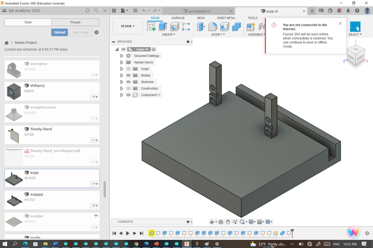Activate the supp v4 component radio button
The image size is (373, 248).
coord(154,49)
